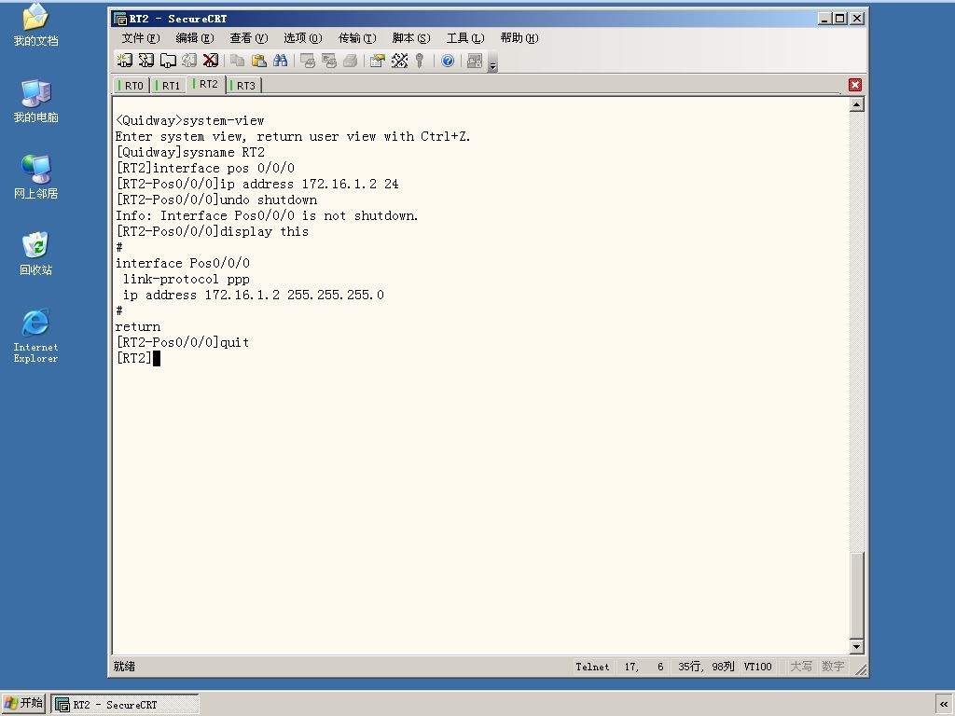Click the Reconnect toolbar icon

pyautogui.click(x=189, y=61)
